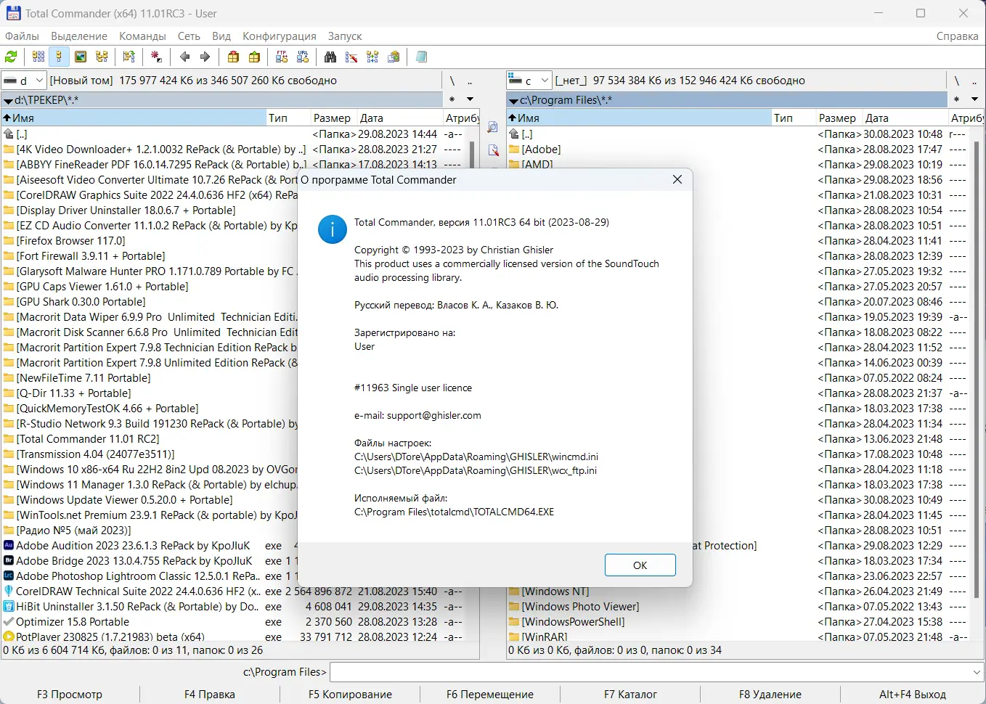Open the Файлы menu
This screenshot has height=704, width=986.
click(22, 36)
